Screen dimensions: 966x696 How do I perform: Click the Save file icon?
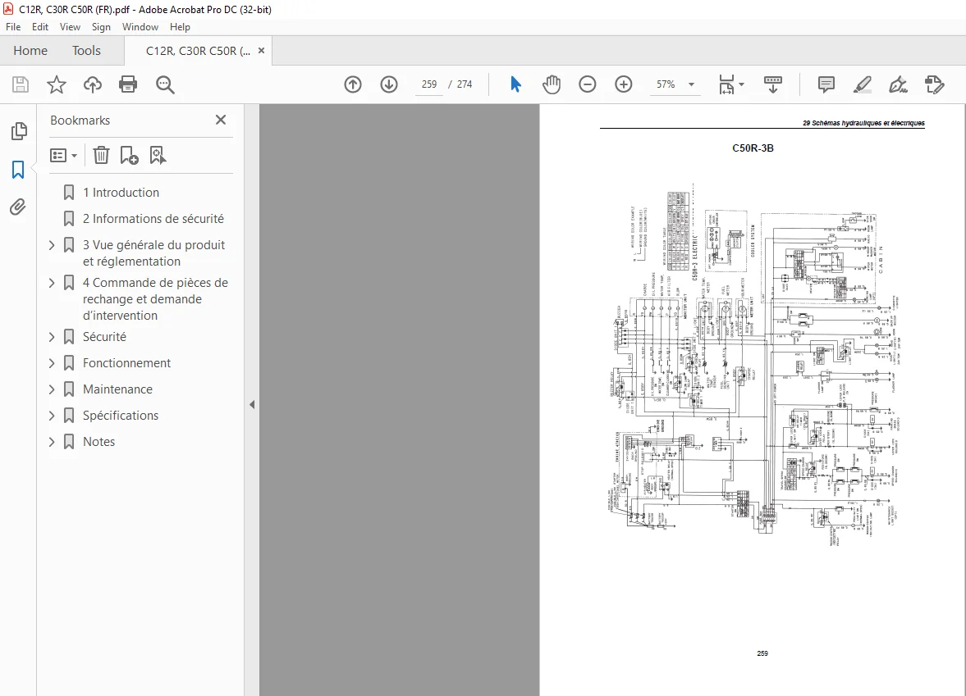coord(21,84)
